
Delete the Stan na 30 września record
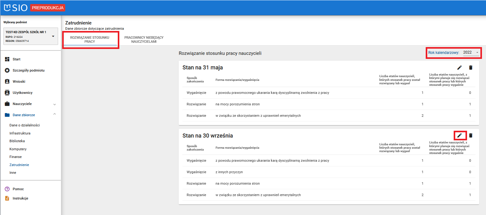coord(470,135)
